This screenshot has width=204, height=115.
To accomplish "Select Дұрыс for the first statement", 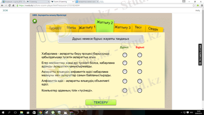I will [x=125, y=55].
